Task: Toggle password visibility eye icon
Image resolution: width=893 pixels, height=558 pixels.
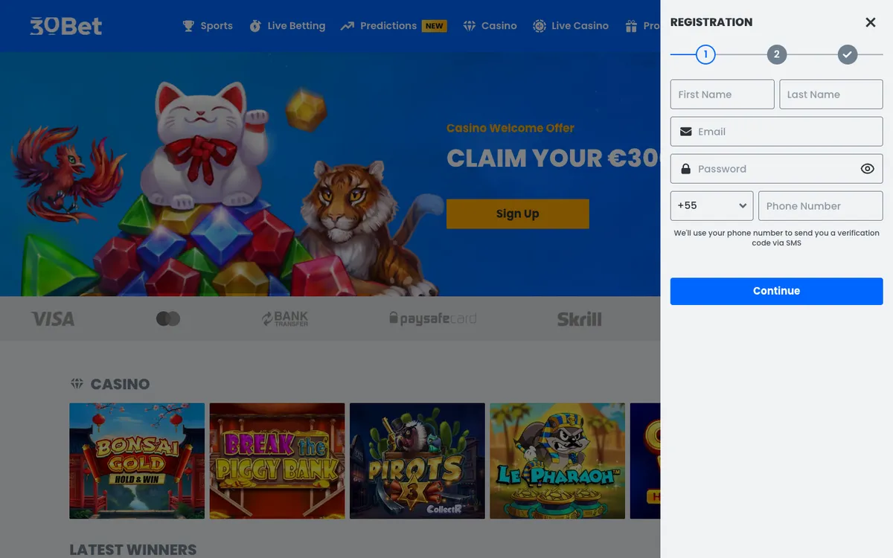Action: 867,169
